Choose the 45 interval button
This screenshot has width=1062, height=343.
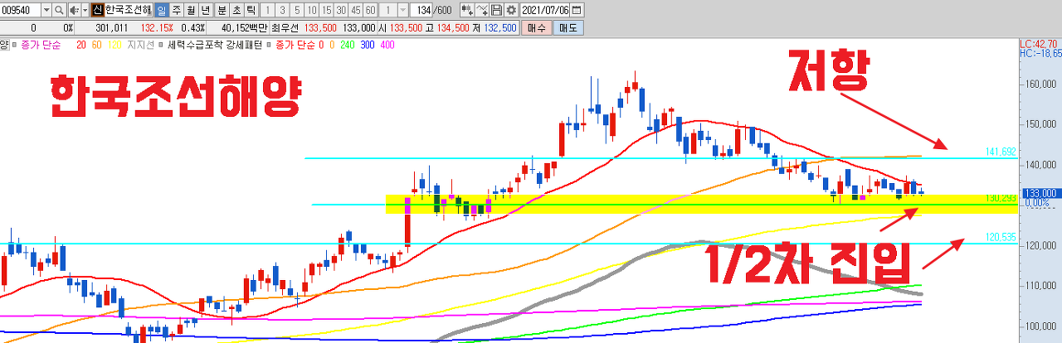[x=356, y=10]
